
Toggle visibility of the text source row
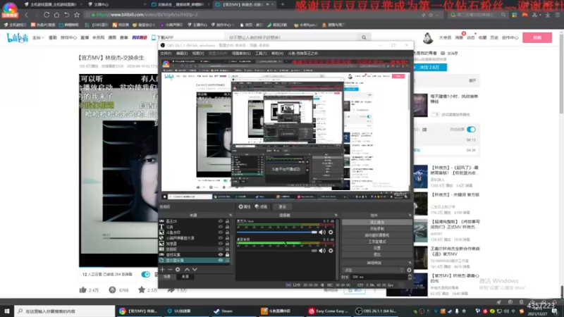(x=221, y=227)
